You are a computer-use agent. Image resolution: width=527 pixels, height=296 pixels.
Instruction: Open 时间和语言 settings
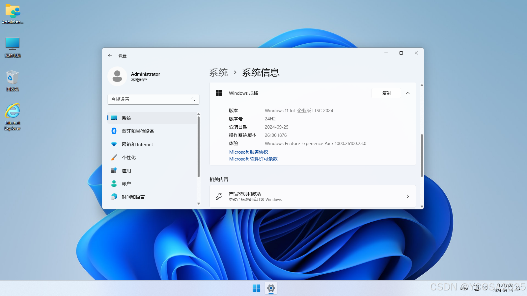click(152, 197)
